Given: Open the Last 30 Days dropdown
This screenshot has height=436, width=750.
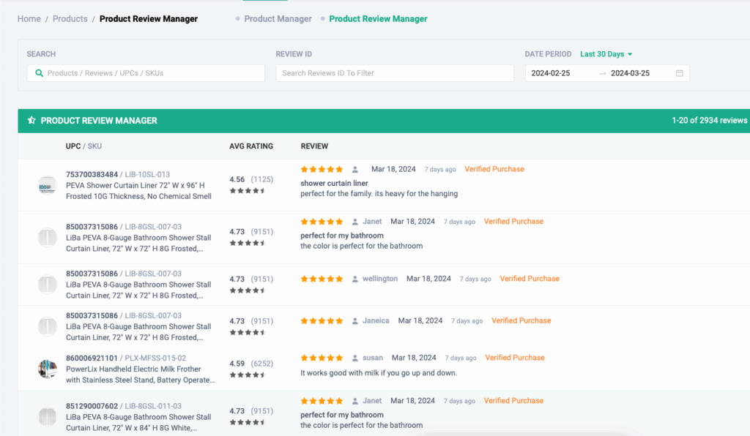Looking at the screenshot, I should pos(606,54).
